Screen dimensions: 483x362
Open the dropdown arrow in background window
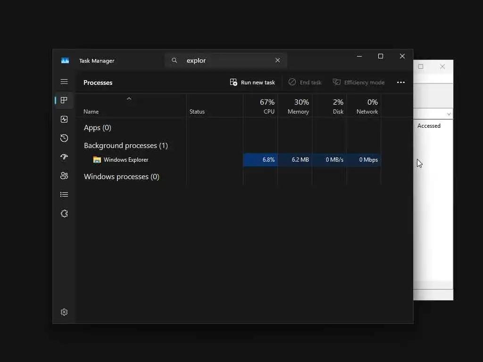pos(449,114)
